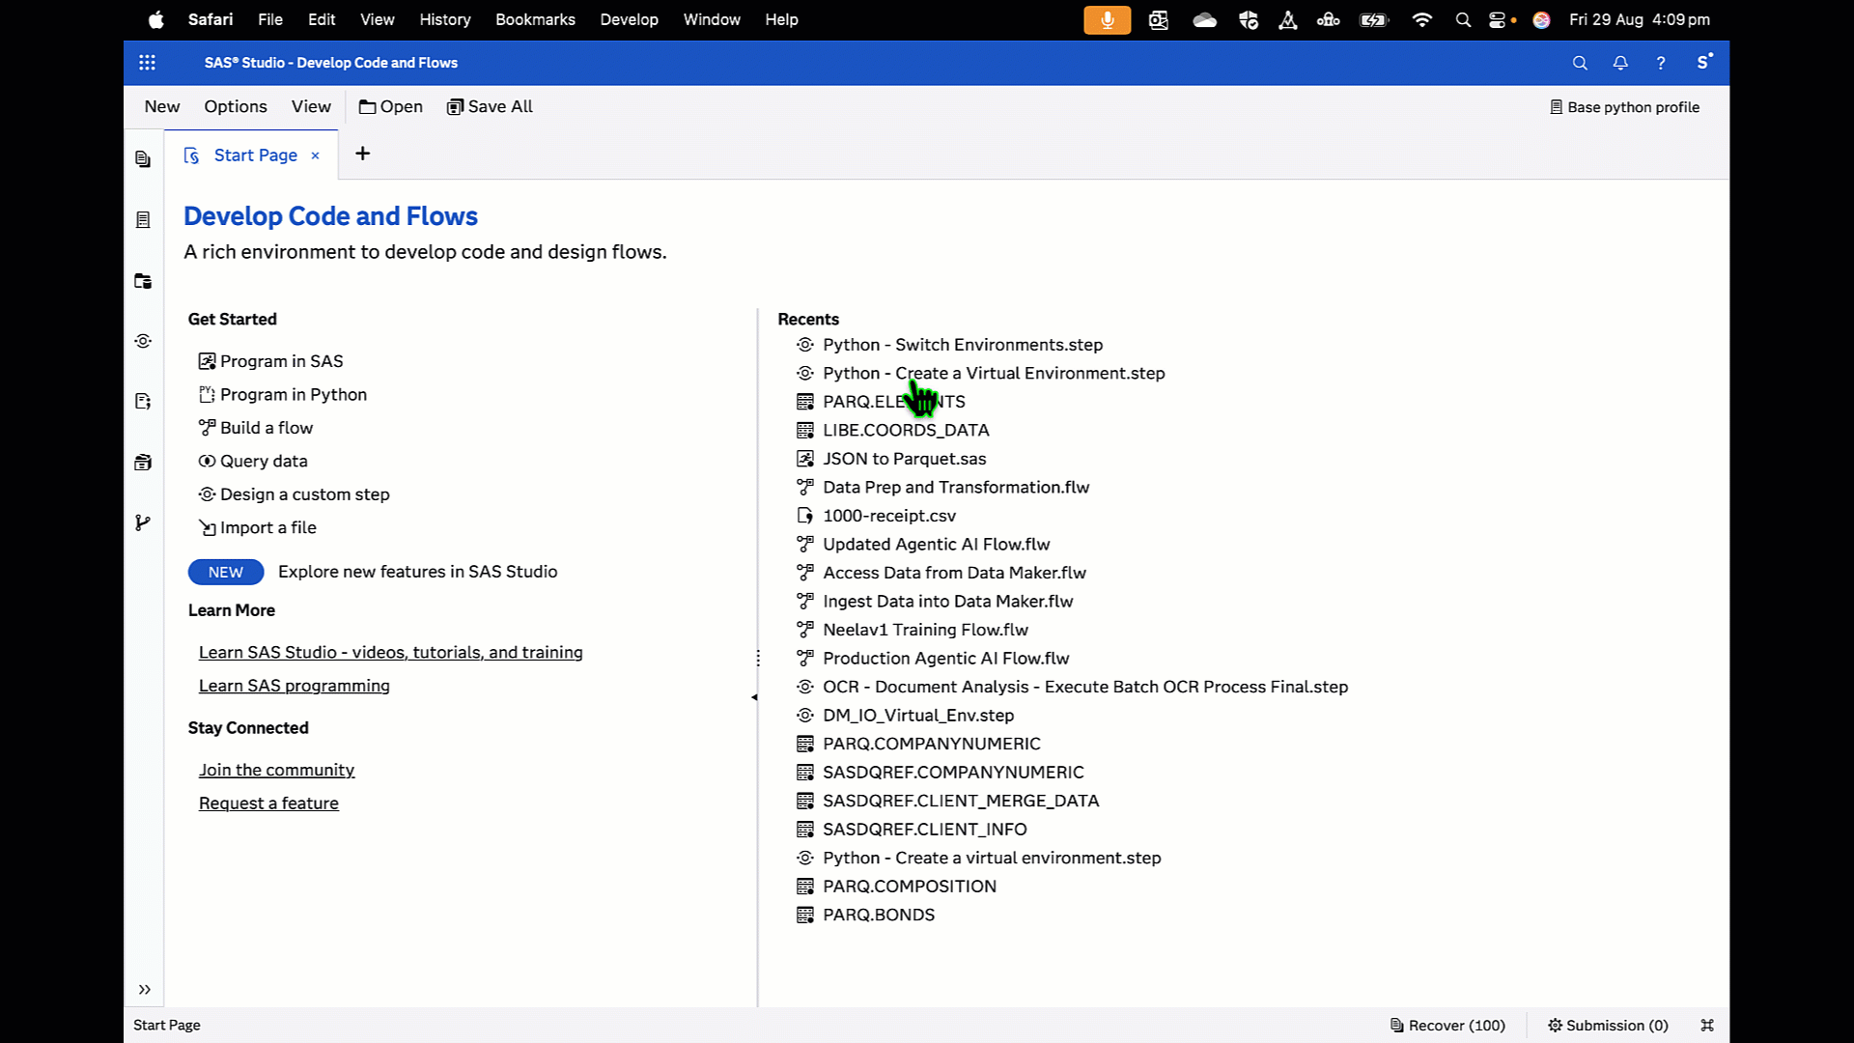This screenshot has height=1043, width=1854.
Task: Click Program in SAS
Action: coord(270,361)
